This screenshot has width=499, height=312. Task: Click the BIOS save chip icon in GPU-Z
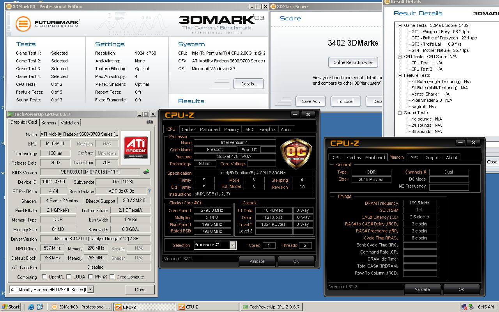click(x=146, y=172)
